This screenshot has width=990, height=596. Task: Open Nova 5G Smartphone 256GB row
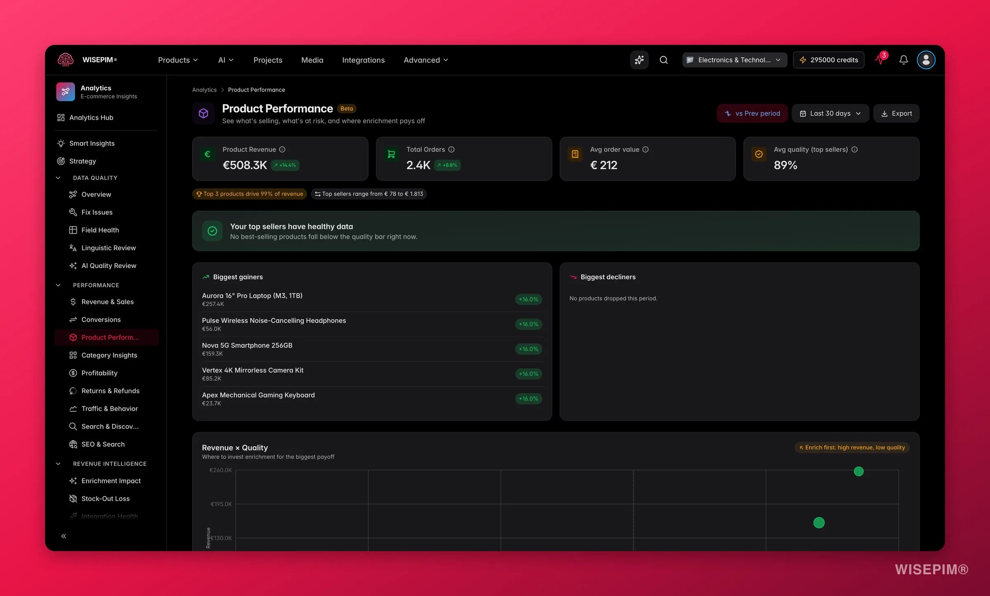pos(372,349)
